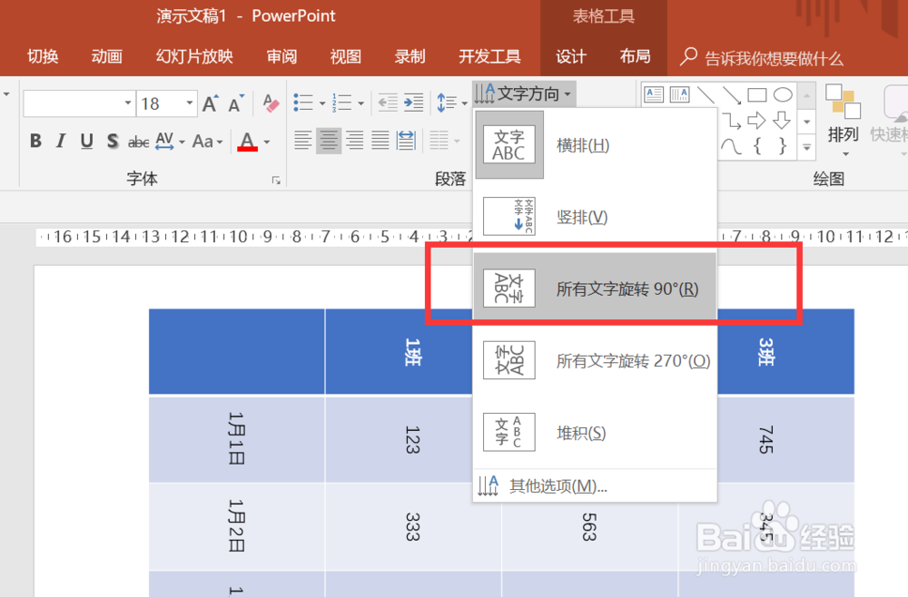Collapse 文字方向 text direction dropdown
Image resolution: width=908 pixels, height=597 pixels.
coord(524,93)
